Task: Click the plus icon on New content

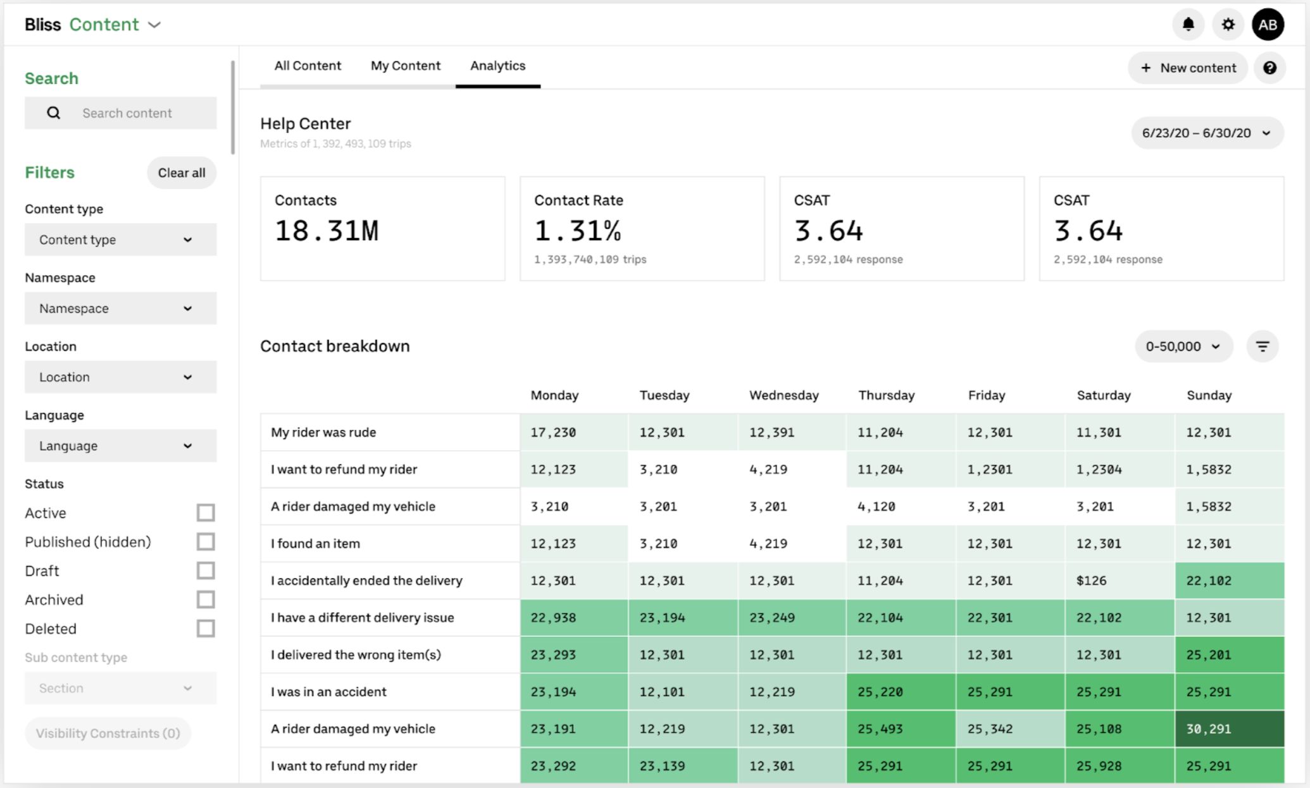Action: click(x=1146, y=68)
